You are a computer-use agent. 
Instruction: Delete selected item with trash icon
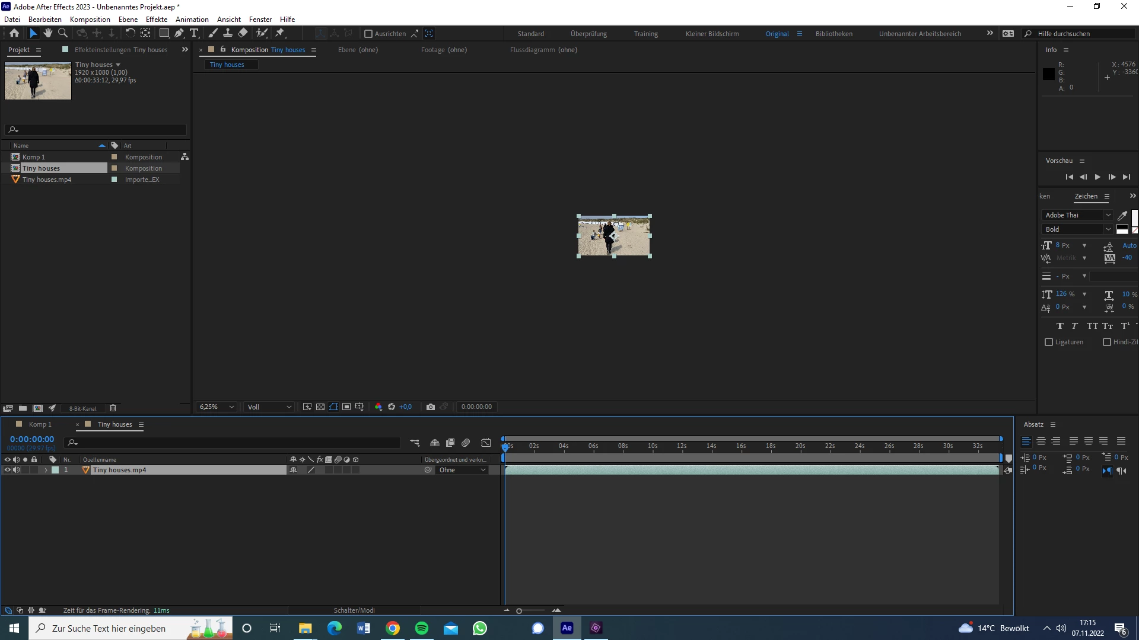(113, 408)
